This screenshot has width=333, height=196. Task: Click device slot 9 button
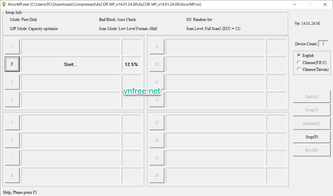click(157, 47)
